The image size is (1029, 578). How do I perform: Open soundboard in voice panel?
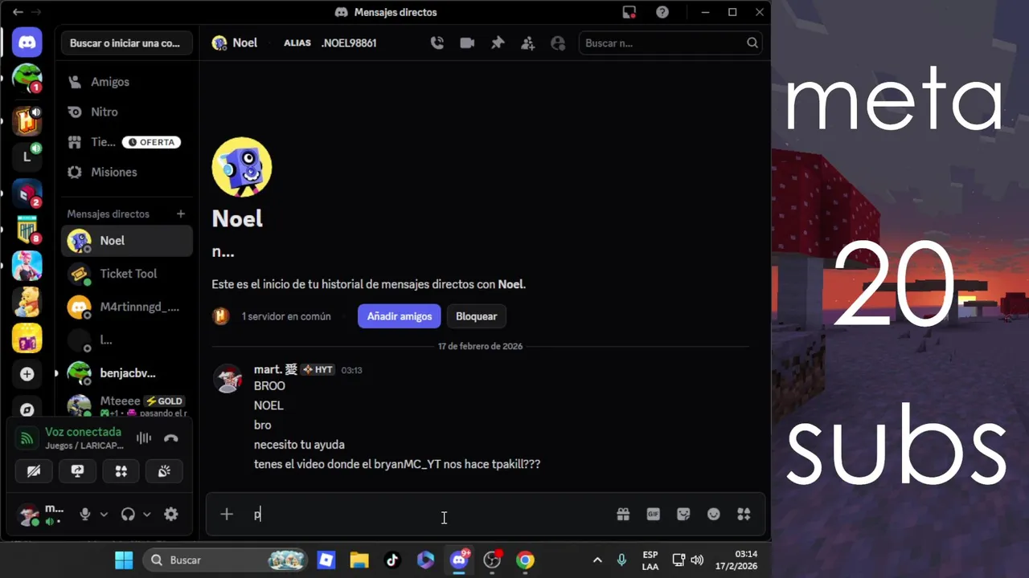[x=165, y=471]
